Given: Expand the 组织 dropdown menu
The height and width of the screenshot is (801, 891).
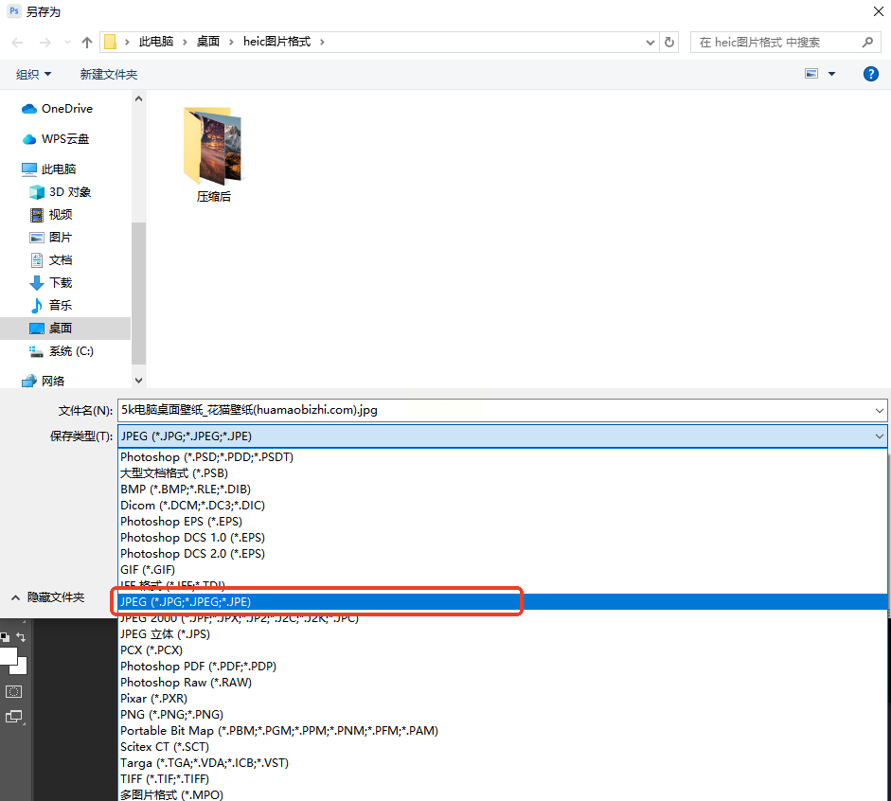Looking at the screenshot, I should 33,75.
